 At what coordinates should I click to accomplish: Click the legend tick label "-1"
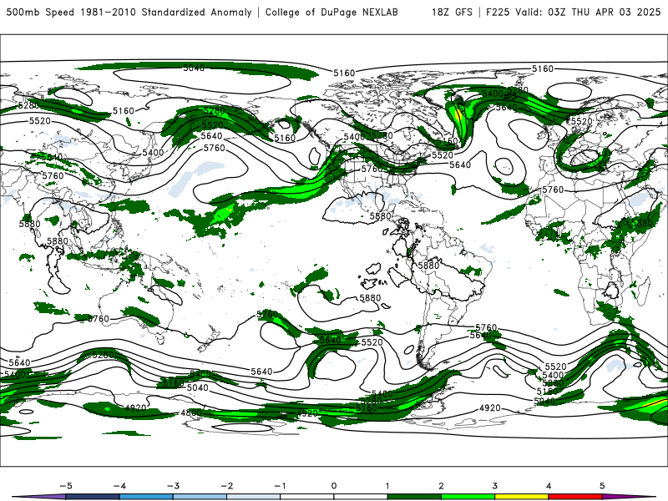[280, 486]
